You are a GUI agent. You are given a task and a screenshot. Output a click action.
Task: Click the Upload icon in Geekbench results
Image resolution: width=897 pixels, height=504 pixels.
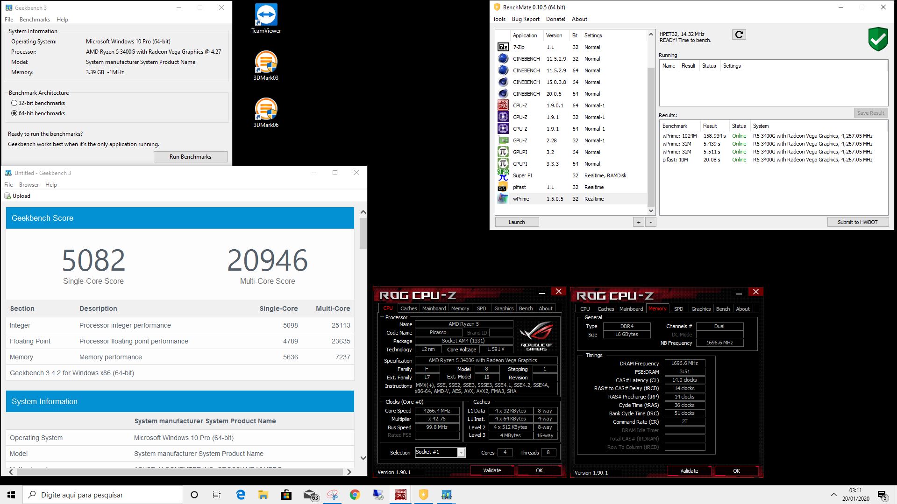tap(7, 196)
